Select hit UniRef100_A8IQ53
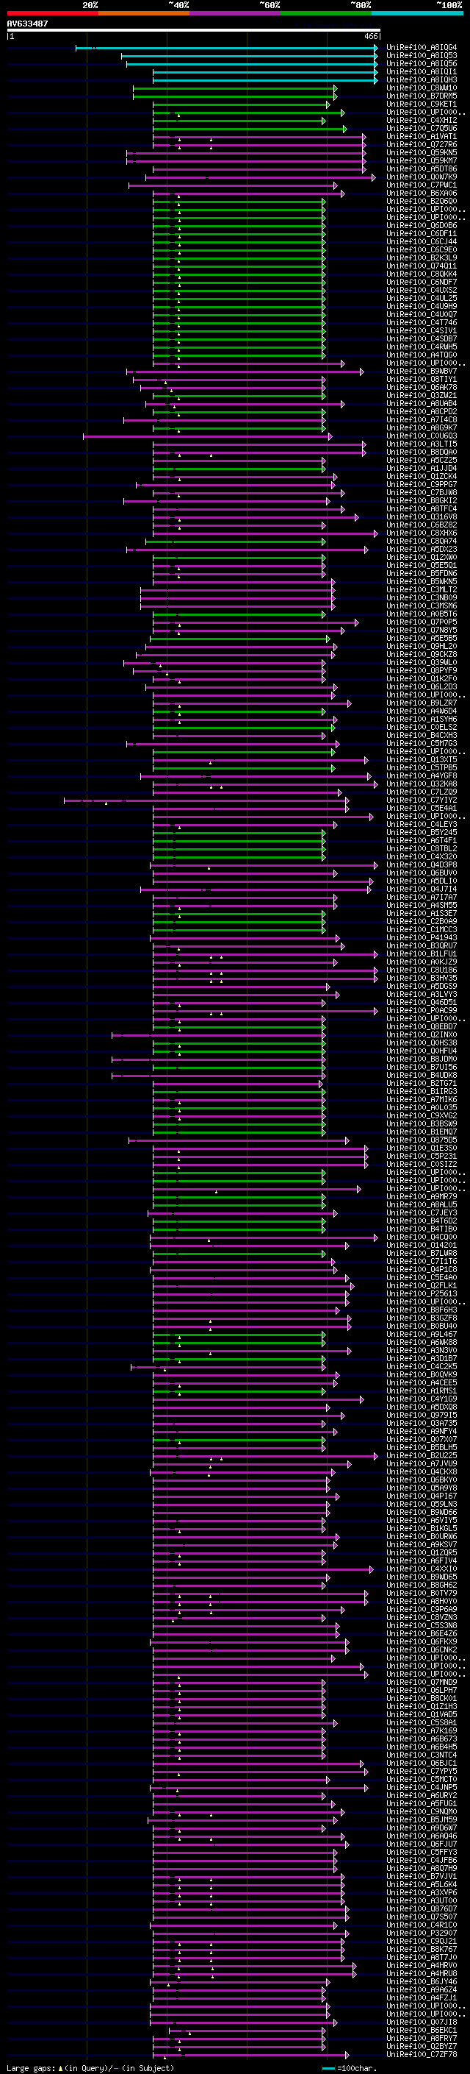Image resolution: width=470 pixels, height=2074 pixels. pos(422,56)
